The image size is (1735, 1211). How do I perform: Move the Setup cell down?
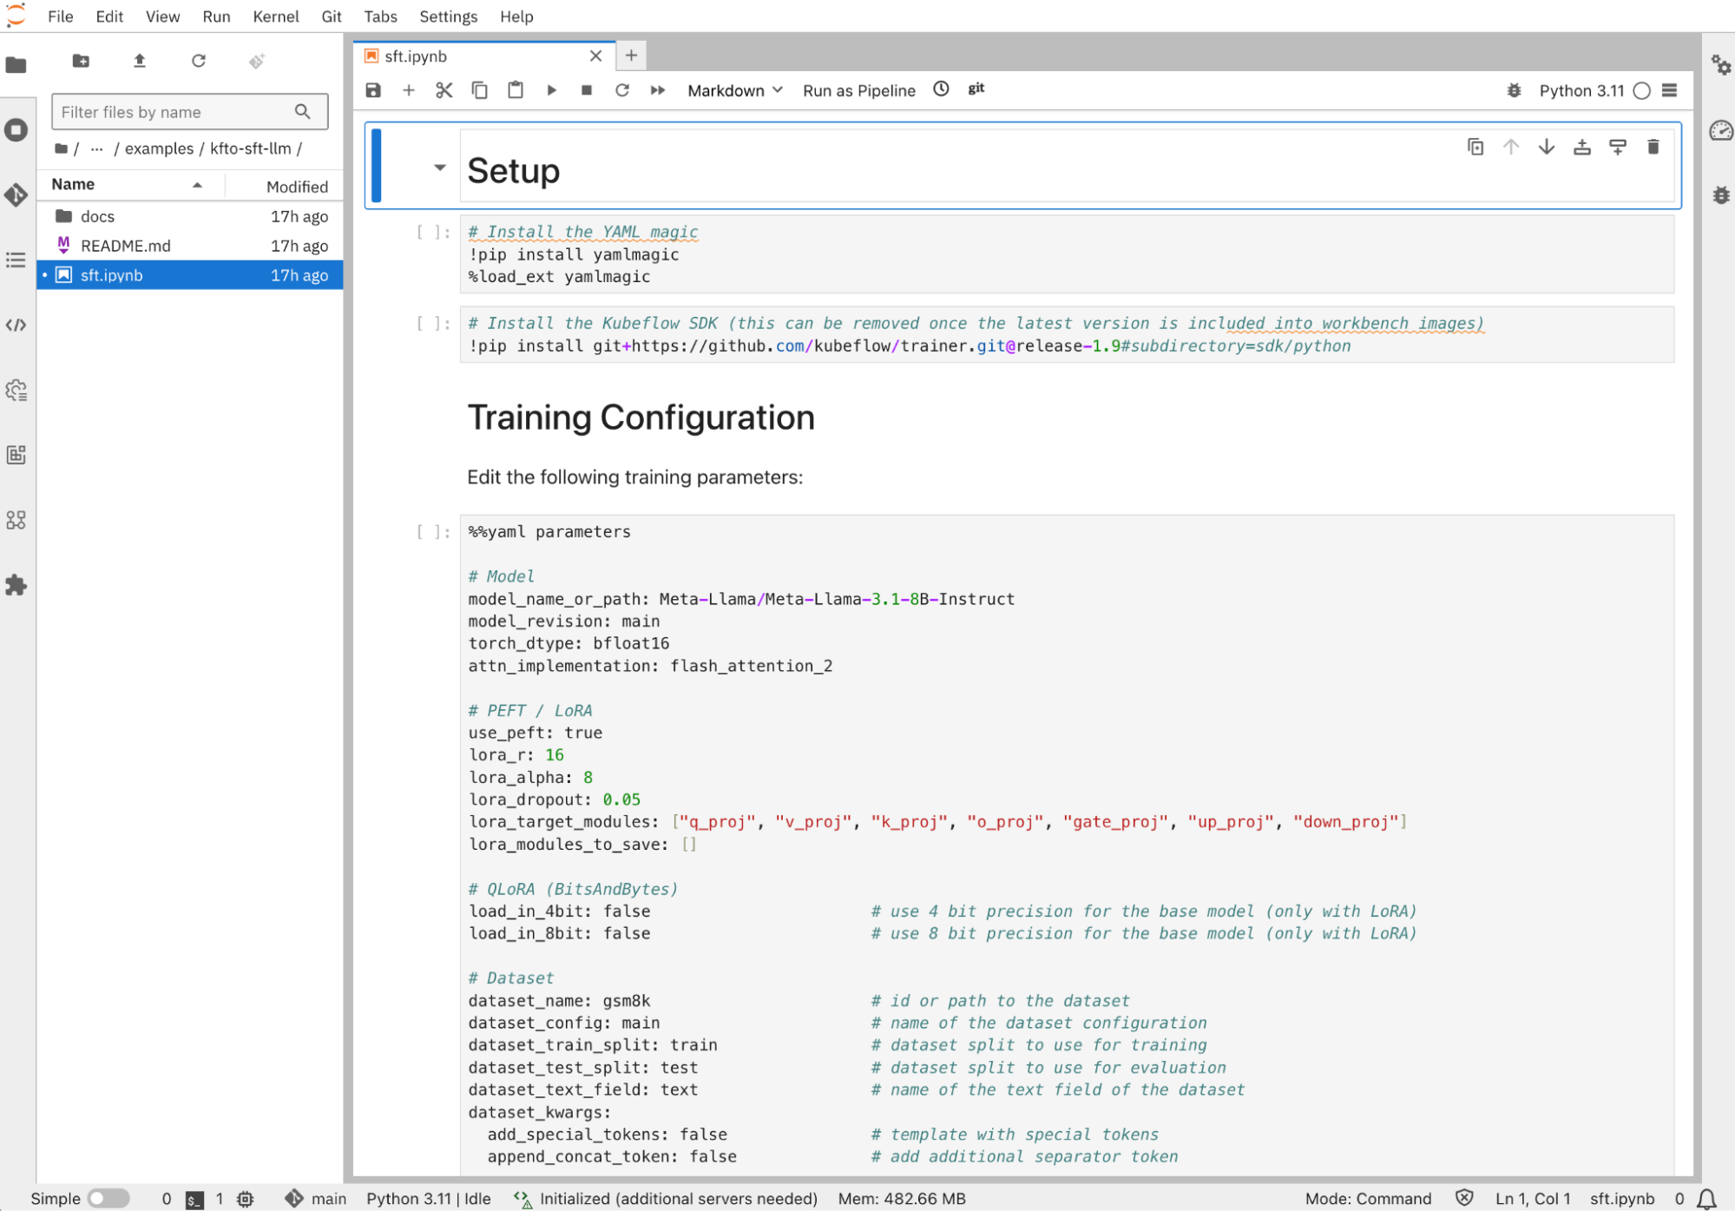click(1546, 147)
